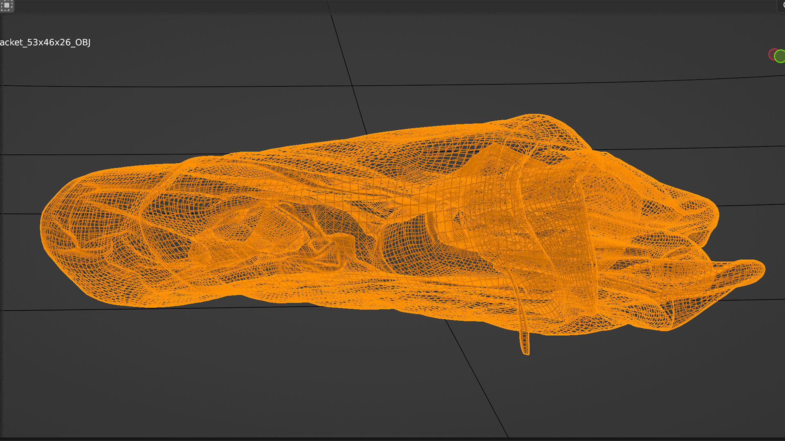Click the jacket_53x46x26_OBJ object name text
The width and height of the screenshot is (785, 441).
[45, 42]
